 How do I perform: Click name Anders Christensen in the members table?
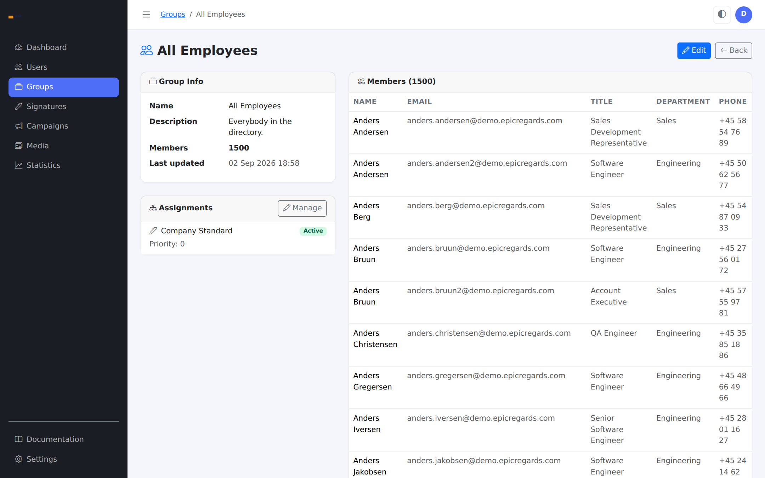(x=375, y=339)
